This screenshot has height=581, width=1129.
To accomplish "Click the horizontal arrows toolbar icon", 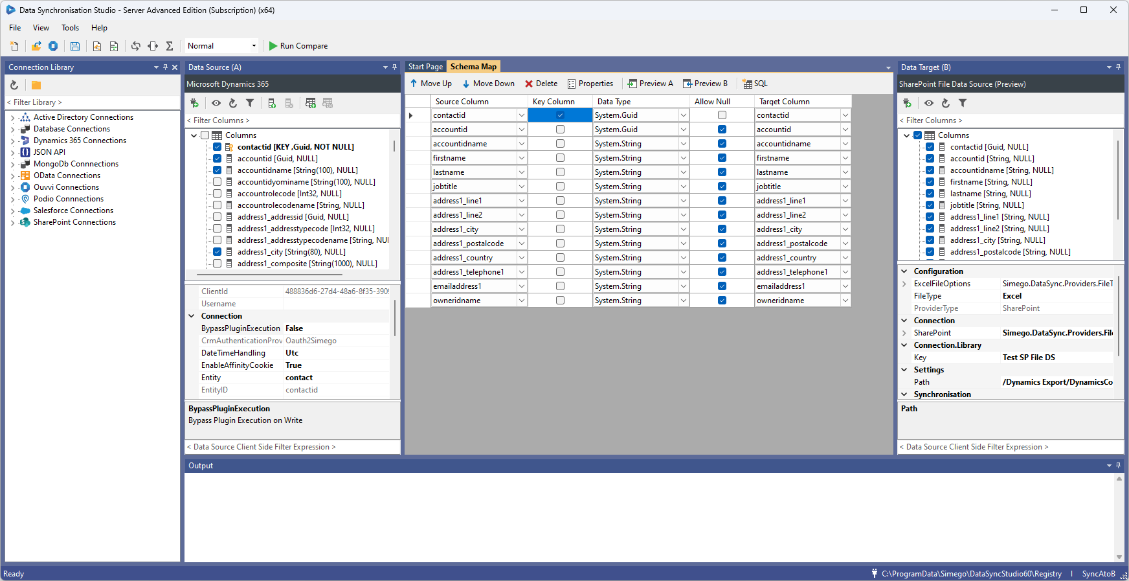I will click(153, 46).
